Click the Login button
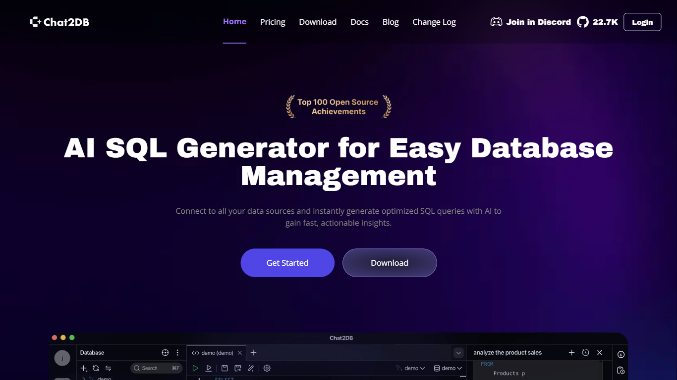Image resolution: width=677 pixels, height=380 pixels. (642, 22)
